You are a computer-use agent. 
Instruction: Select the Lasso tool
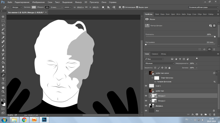pyautogui.click(x=3, y=25)
